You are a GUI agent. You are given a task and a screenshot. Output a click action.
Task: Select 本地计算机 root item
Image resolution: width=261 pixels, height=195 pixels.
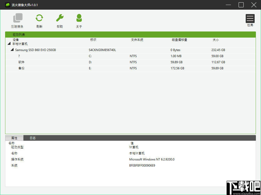[x=20, y=44]
